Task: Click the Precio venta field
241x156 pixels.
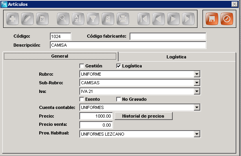Action: (96, 125)
